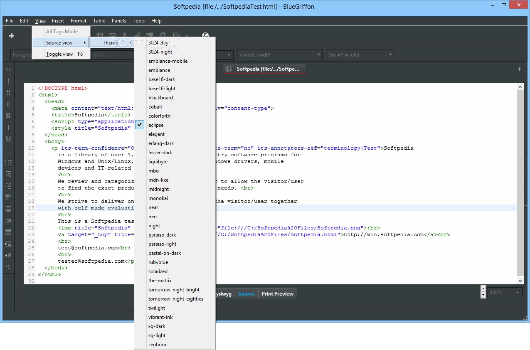This screenshot has height=350, width=530.
Task: Toggle Bold with the B sidebar icon
Action: point(8,116)
